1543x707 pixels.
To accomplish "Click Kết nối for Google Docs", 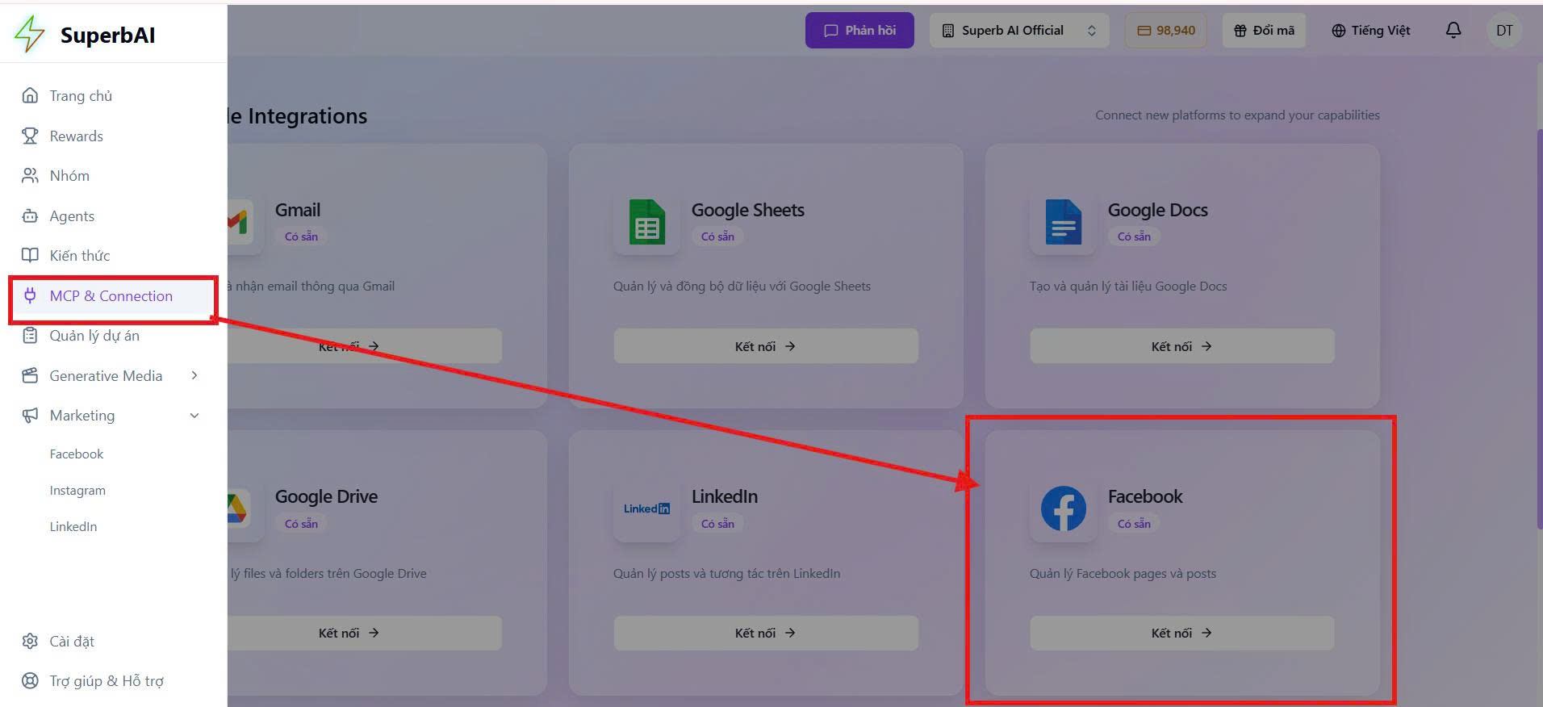I will (x=1182, y=345).
